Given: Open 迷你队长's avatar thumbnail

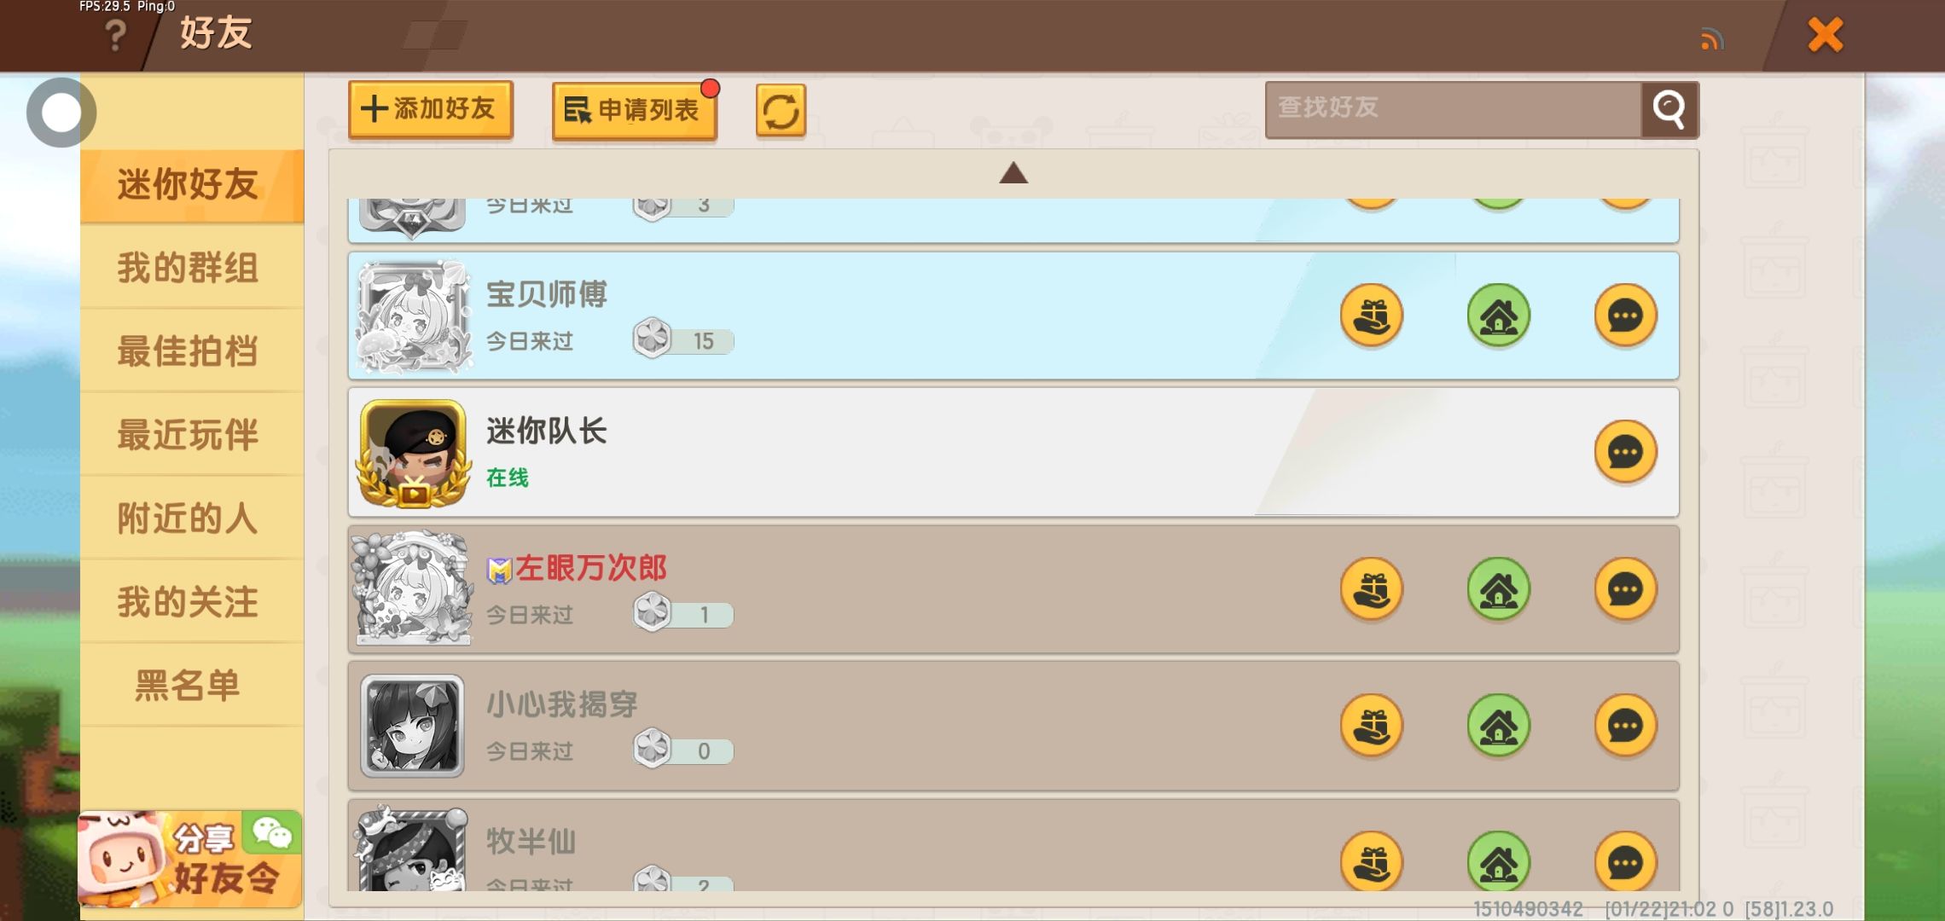Looking at the screenshot, I should [414, 453].
